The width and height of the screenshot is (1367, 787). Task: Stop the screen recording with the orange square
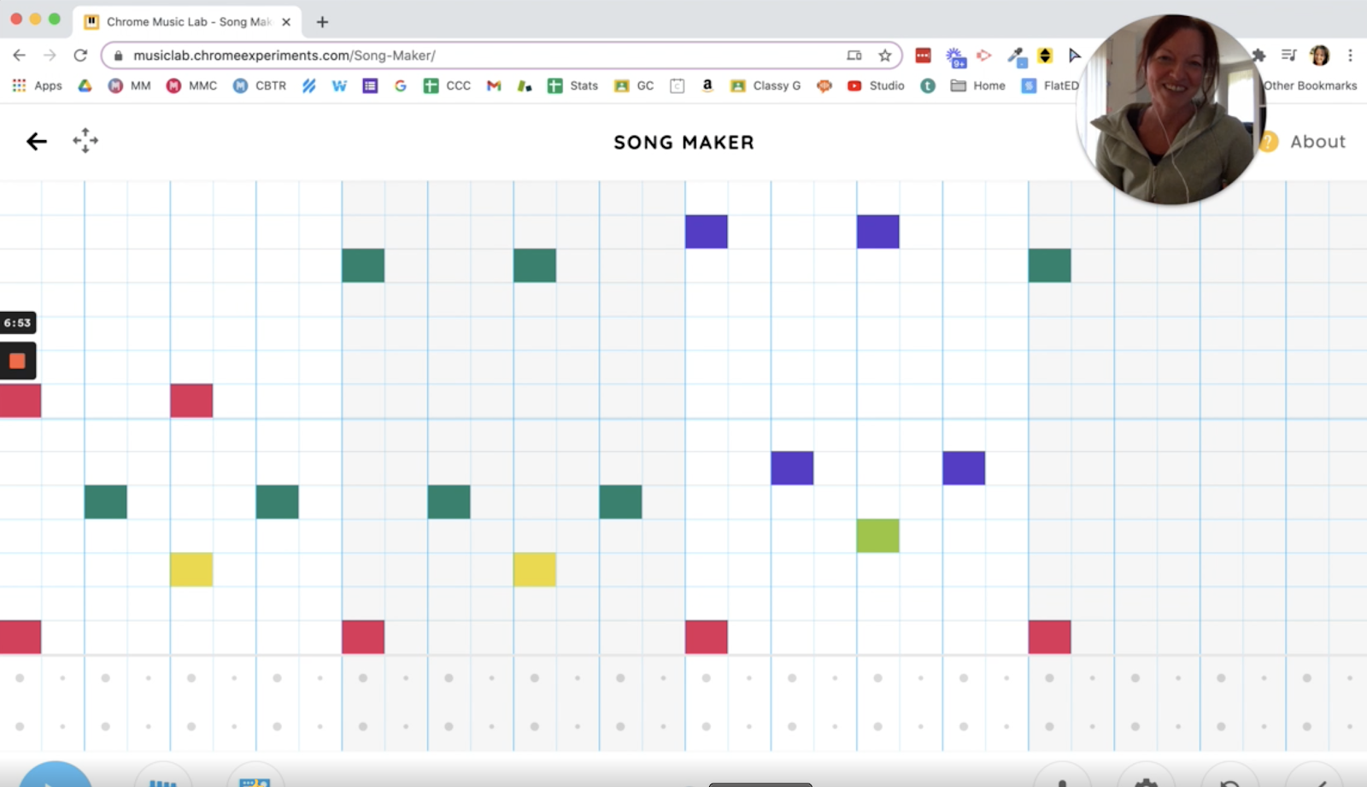17,361
